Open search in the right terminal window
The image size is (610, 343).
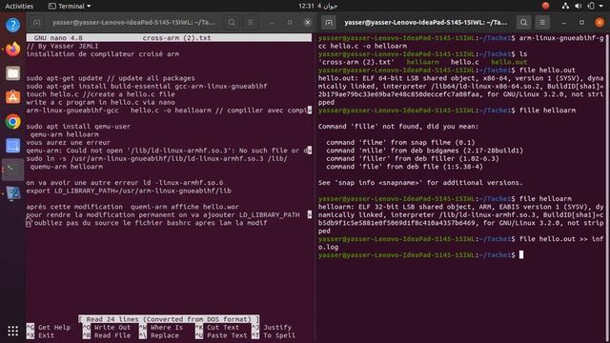point(523,23)
